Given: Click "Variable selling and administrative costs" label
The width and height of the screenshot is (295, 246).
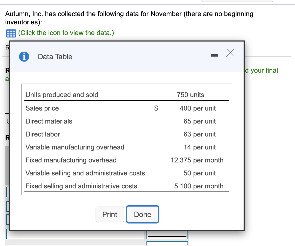Looking at the screenshot, I should tap(85, 173).
